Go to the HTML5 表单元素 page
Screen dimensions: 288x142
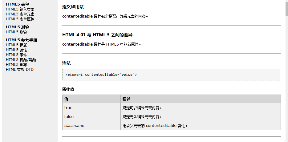pyautogui.click(x=20, y=14)
